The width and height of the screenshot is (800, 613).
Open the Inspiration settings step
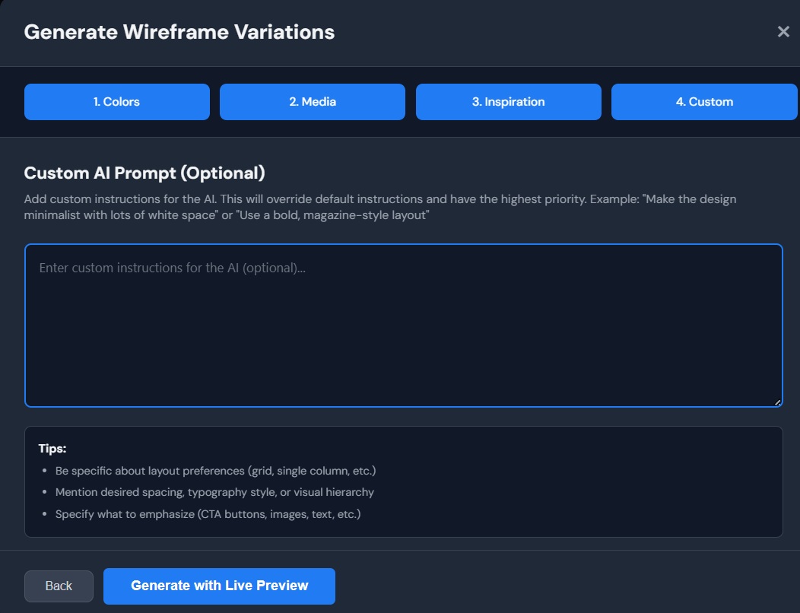(508, 101)
